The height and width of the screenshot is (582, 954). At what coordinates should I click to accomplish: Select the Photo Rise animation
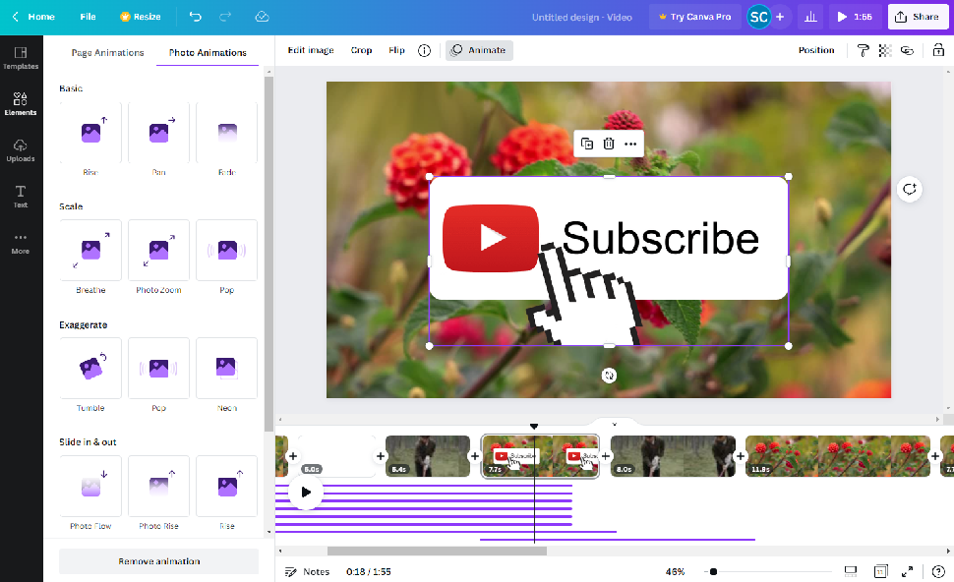pos(158,494)
